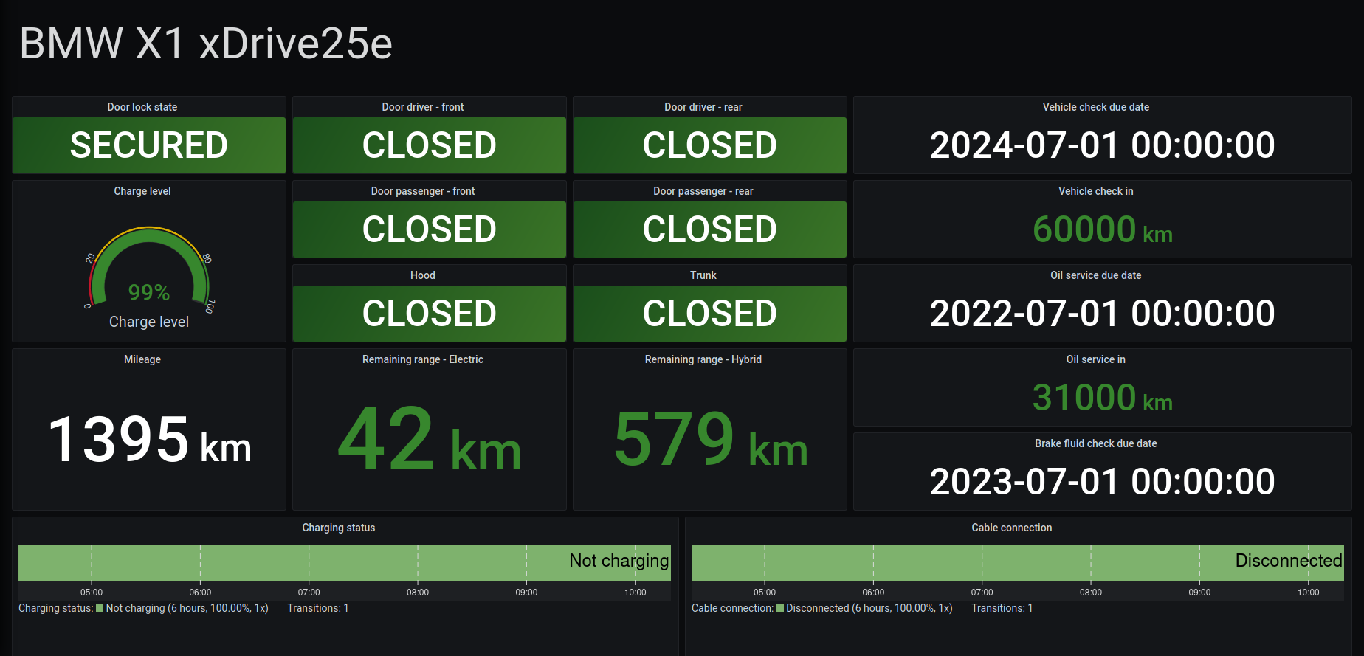Click the Trunk CLOSED status
Viewport: 1364px width, 656px height.
[710, 314]
